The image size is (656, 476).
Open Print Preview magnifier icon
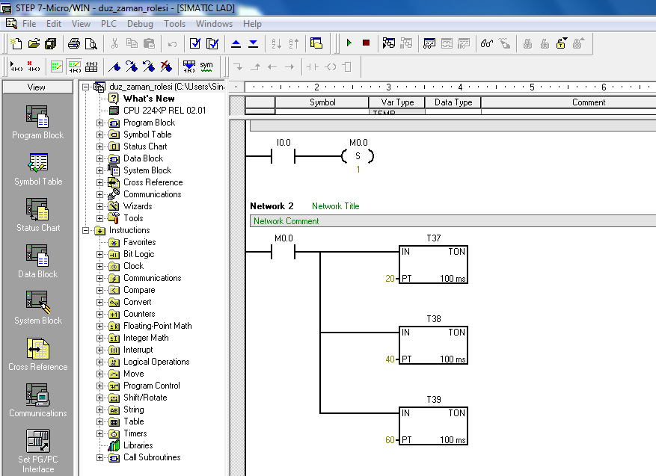tap(91, 43)
